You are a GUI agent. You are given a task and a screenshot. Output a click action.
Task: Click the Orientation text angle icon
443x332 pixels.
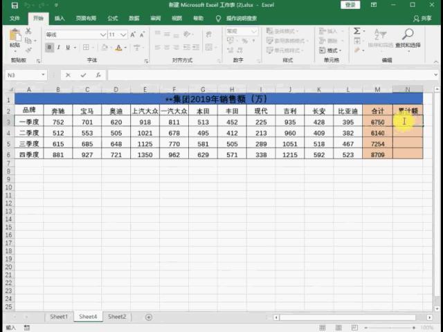tap(187, 35)
